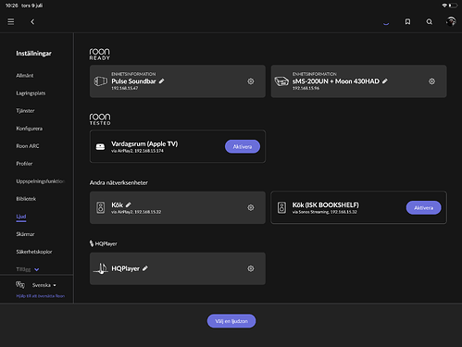Click the Pulse Soundbar device icon
462x347 pixels.
101,81
